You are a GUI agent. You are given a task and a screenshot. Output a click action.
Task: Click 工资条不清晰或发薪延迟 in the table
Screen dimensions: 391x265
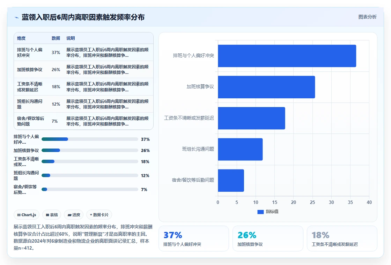[x=30, y=87]
